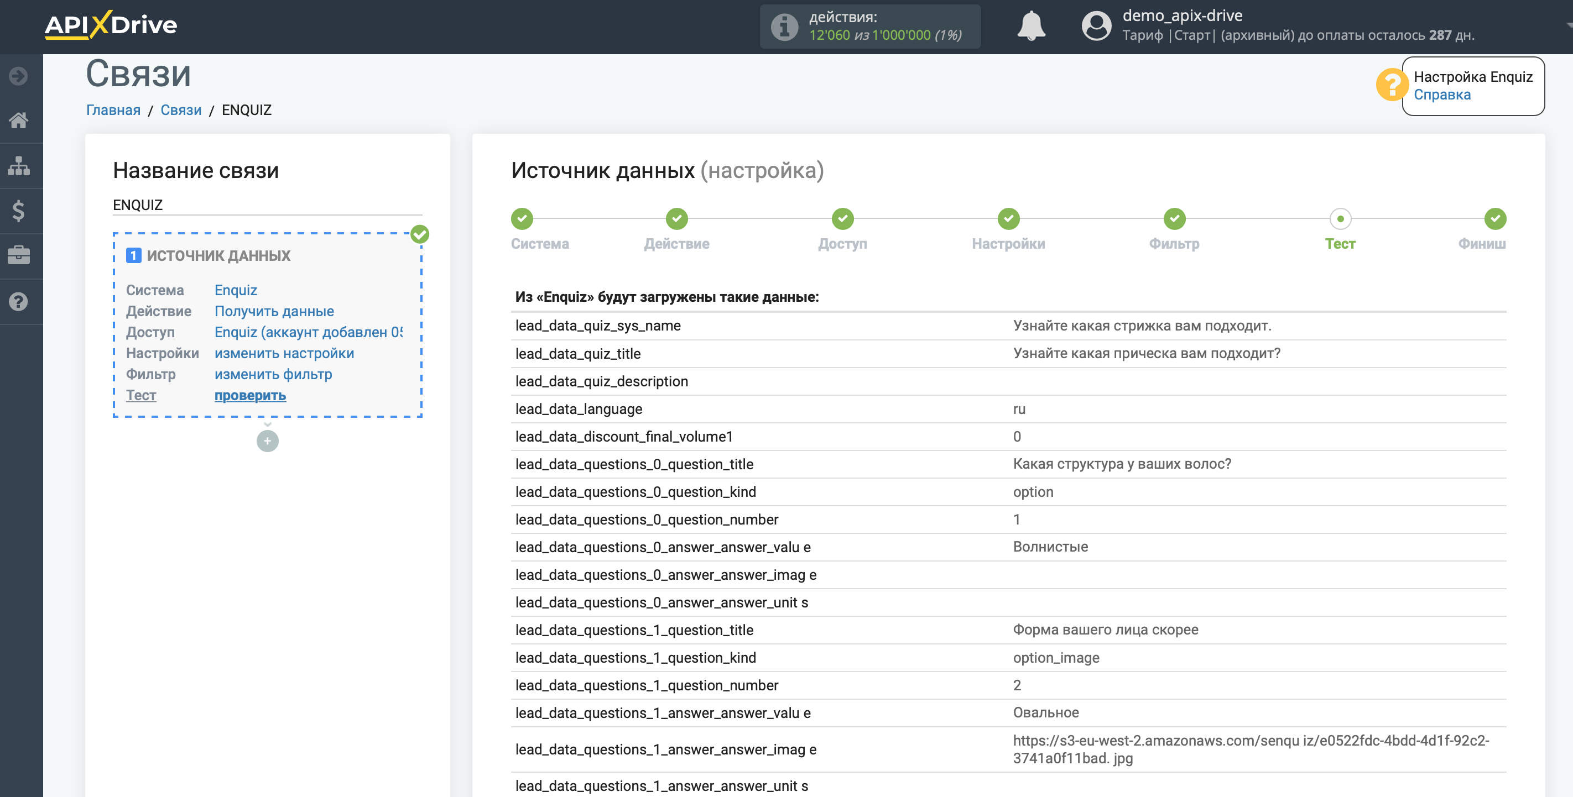Open the help question sidebar icon
The width and height of the screenshot is (1573, 797).
click(x=18, y=301)
